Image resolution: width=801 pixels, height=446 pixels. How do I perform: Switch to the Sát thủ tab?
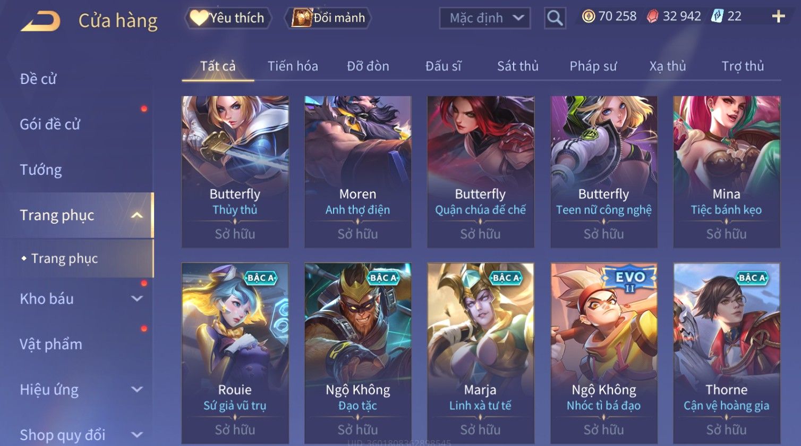517,66
